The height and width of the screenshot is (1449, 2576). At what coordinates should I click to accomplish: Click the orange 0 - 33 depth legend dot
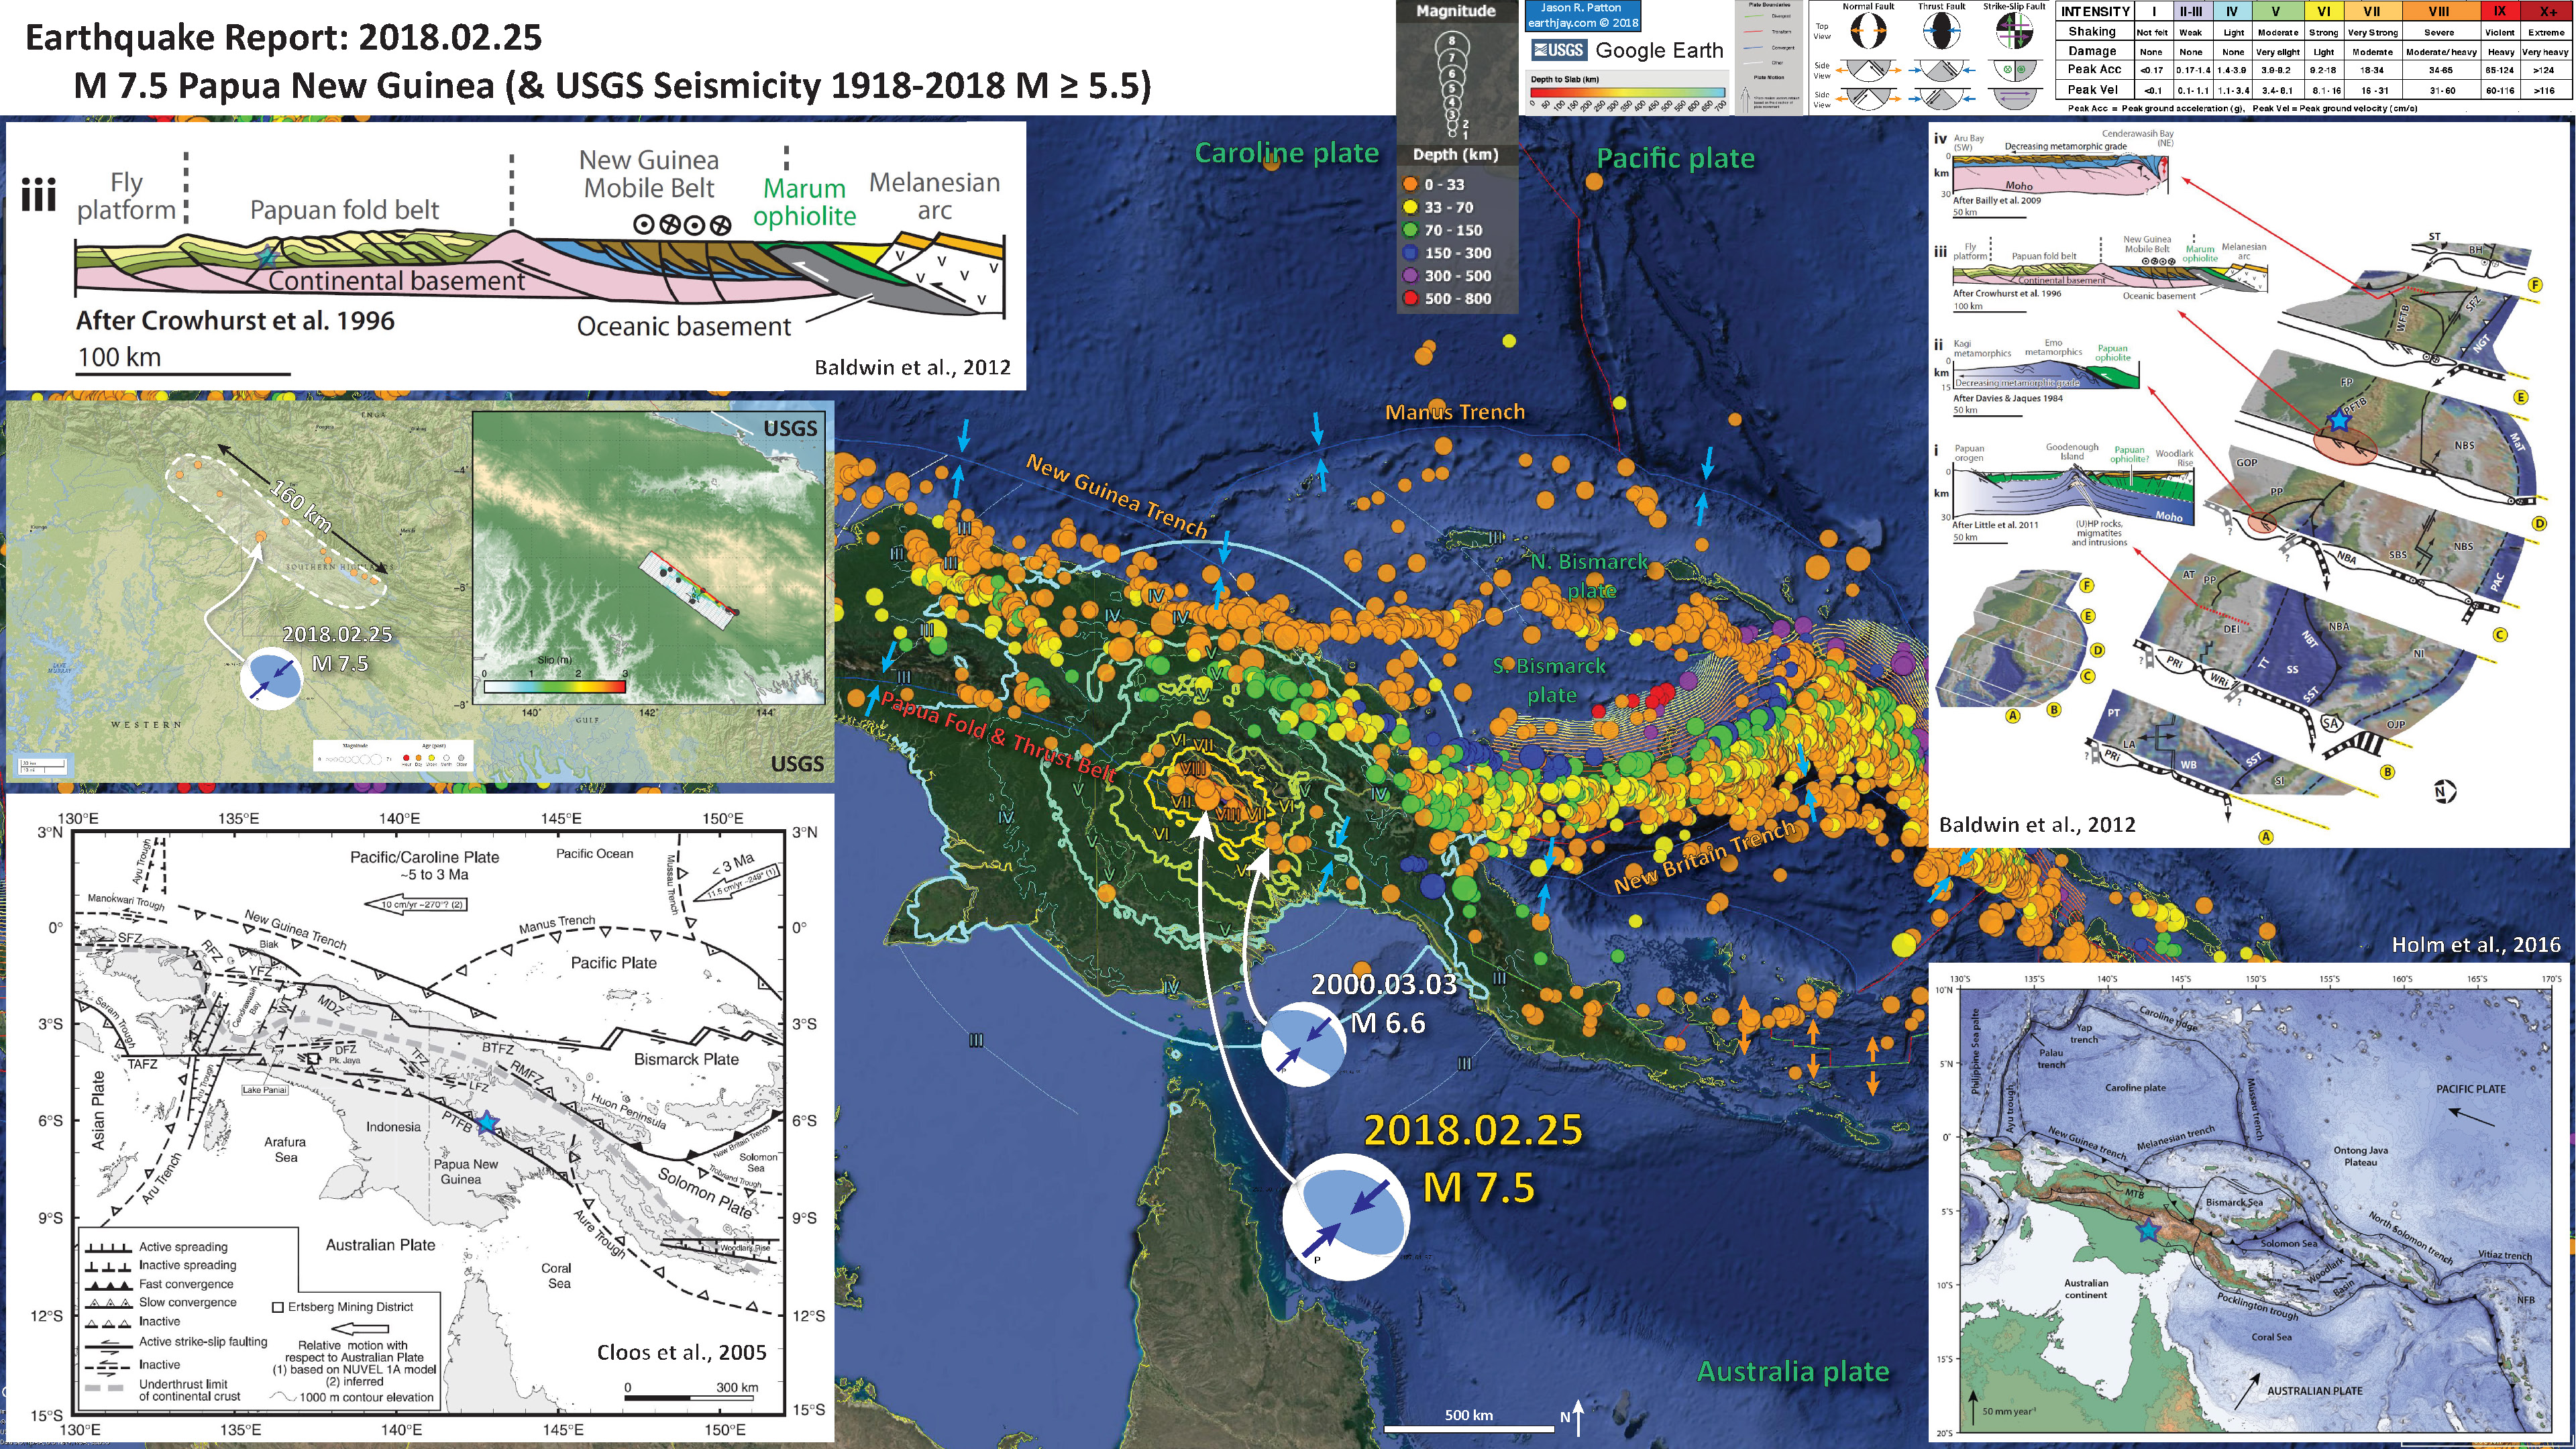coord(1411,185)
